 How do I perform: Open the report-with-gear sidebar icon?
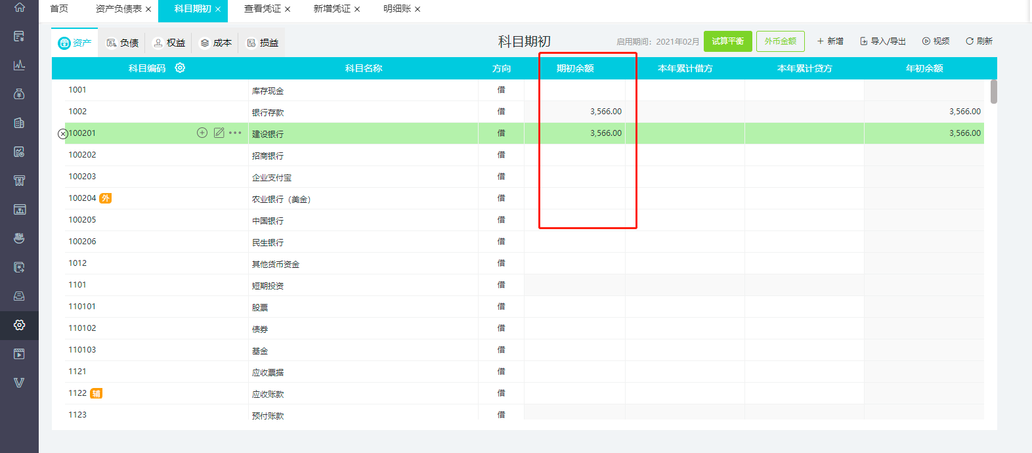pos(19,152)
